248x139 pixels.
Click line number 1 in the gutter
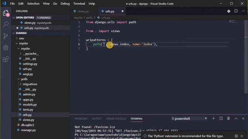79,22
